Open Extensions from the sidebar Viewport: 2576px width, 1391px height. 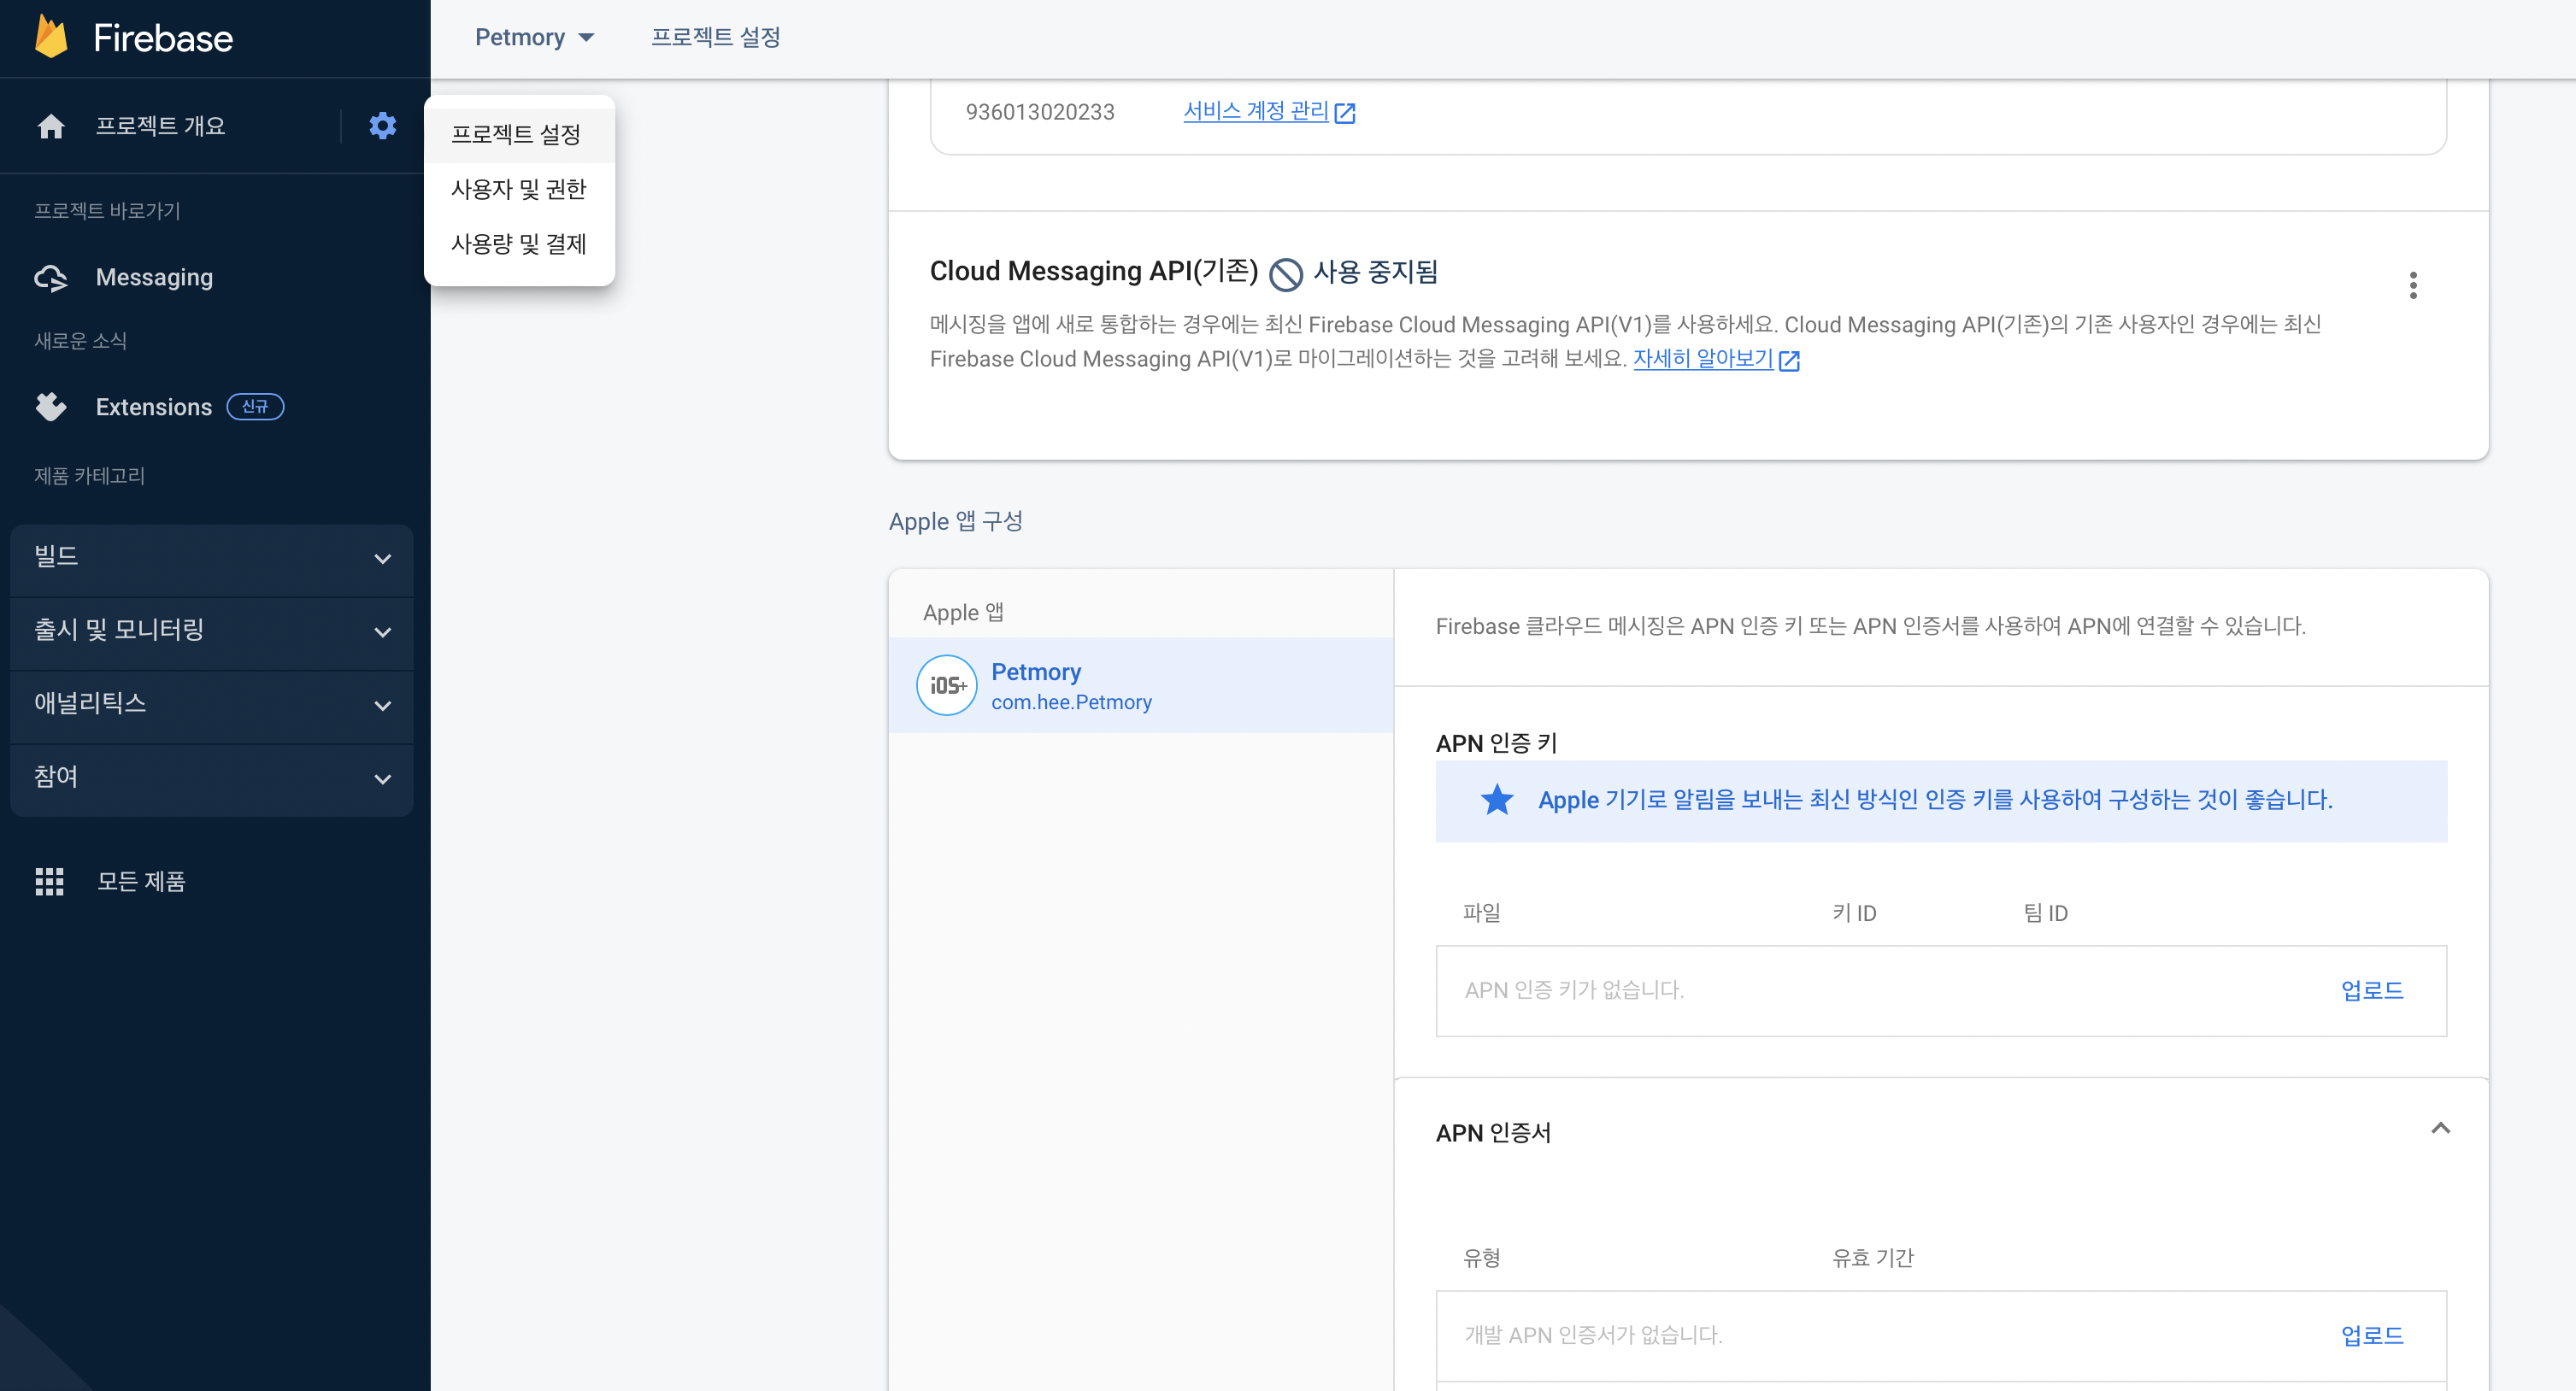click(153, 407)
